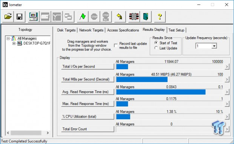
Task: Click the Topology horizontal scrollbar thumb
Action: click(x=26, y=133)
